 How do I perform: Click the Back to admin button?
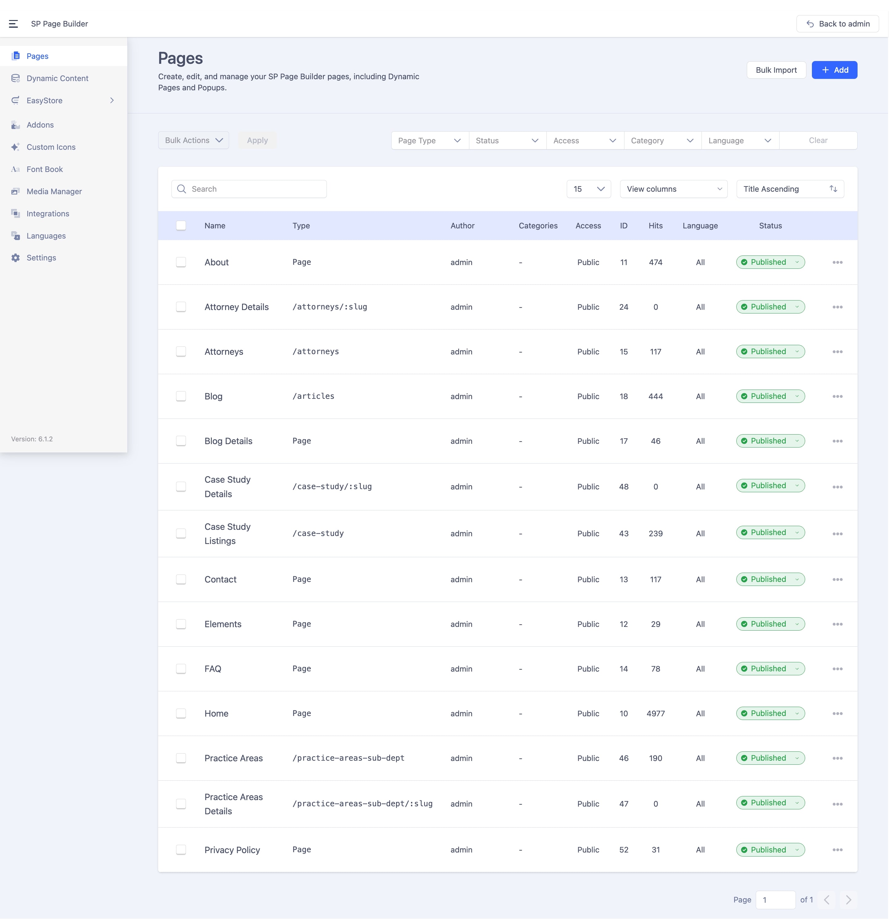837,24
